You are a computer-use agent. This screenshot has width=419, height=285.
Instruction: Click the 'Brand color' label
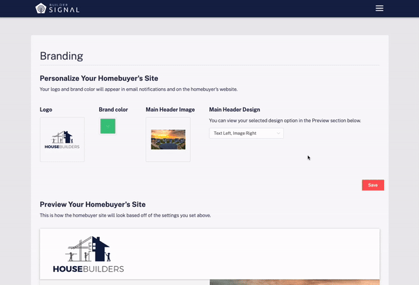pyautogui.click(x=113, y=110)
